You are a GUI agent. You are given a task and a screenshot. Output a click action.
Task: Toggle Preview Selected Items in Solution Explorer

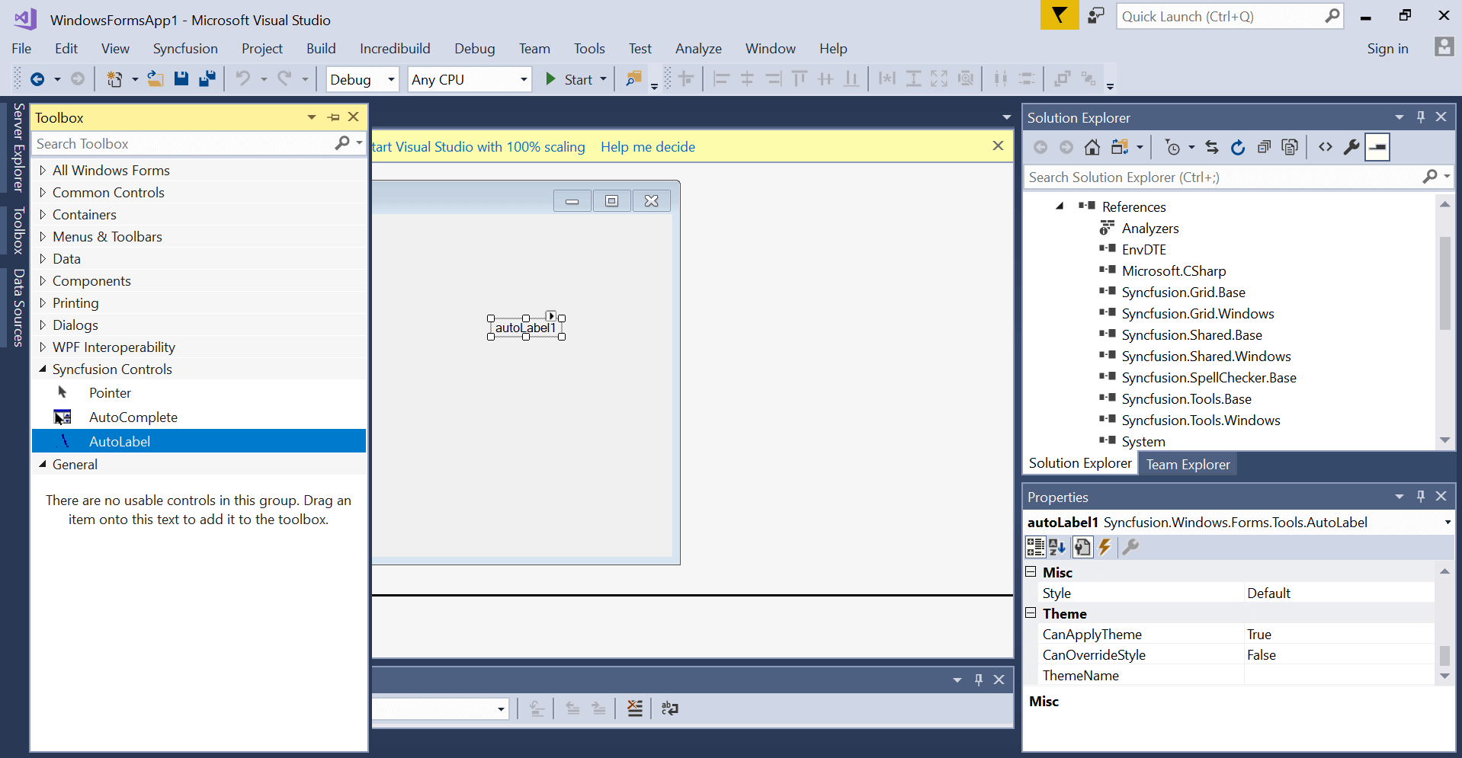point(1377,148)
